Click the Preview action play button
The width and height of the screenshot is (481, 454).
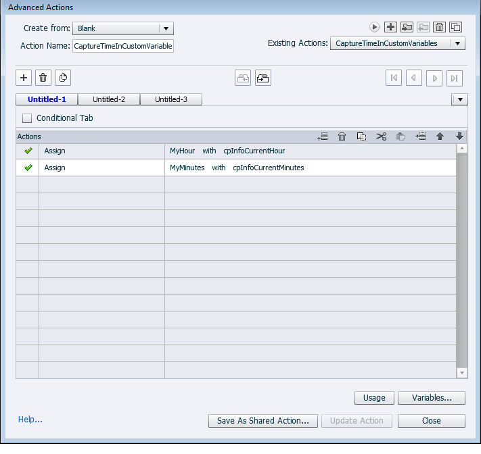coord(374,27)
